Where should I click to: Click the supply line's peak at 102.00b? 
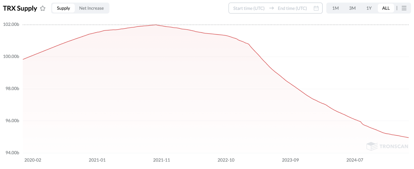(x=156, y=25)
